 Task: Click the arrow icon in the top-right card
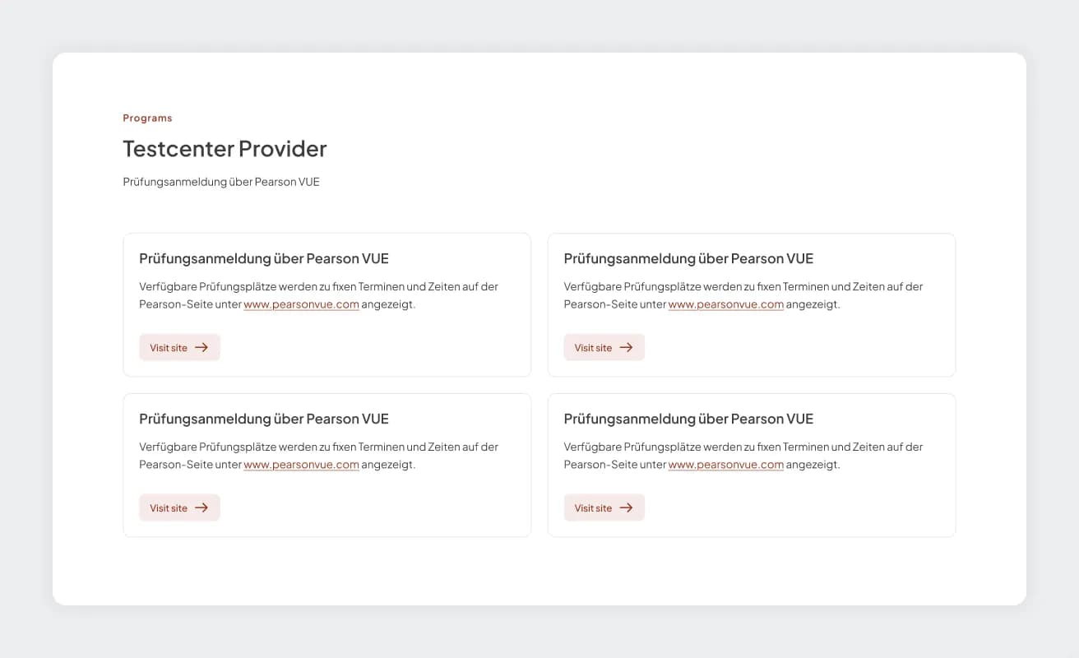coord(626,348)
